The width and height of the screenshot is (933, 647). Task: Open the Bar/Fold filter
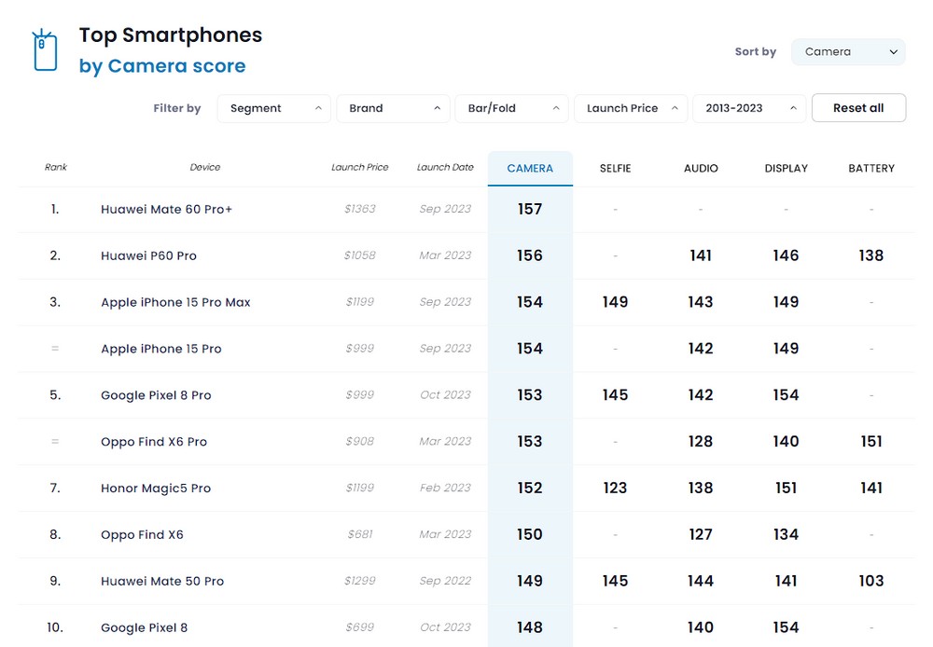coord(511,108)
